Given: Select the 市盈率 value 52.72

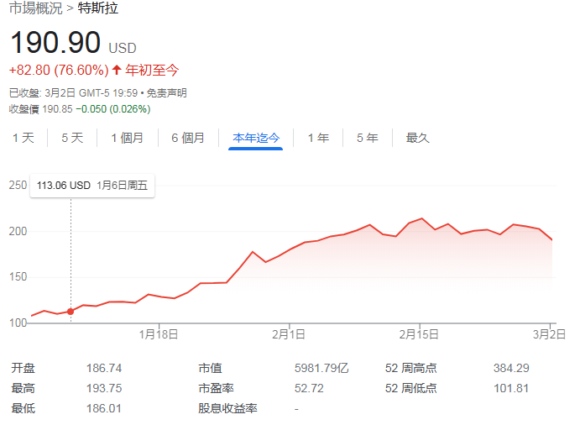Looking at the screenshot, I should click(x=309, y=388).
